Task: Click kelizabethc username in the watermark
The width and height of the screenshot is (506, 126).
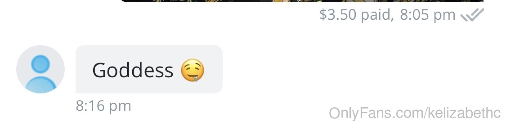Action: (464, 113)
